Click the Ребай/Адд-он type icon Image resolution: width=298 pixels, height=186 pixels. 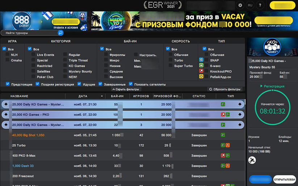click(x=201, y=76)
